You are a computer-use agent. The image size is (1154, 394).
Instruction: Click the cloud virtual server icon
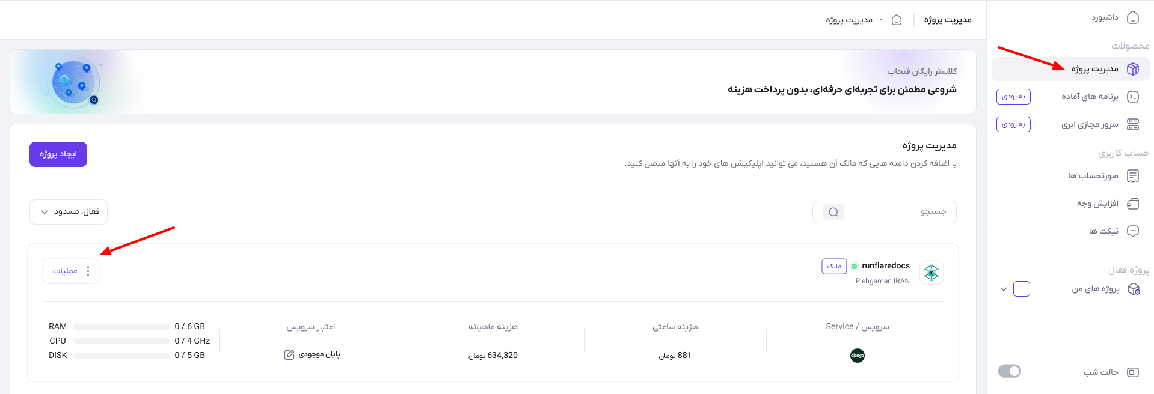click(1133, 124)
